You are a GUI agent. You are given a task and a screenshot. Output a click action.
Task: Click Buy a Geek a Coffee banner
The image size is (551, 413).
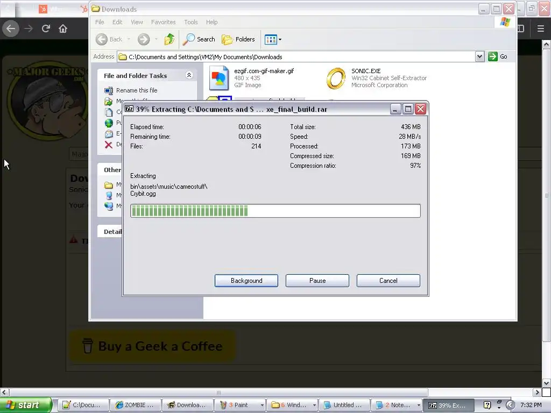click(x=152, y=346)
